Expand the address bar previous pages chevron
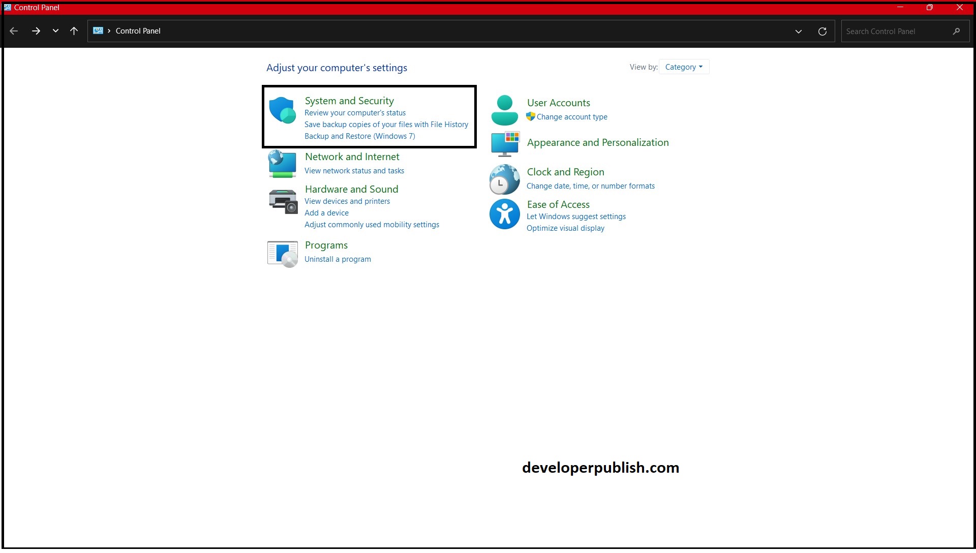The height and width of the screenshot is (553, 976). (799, 31)
